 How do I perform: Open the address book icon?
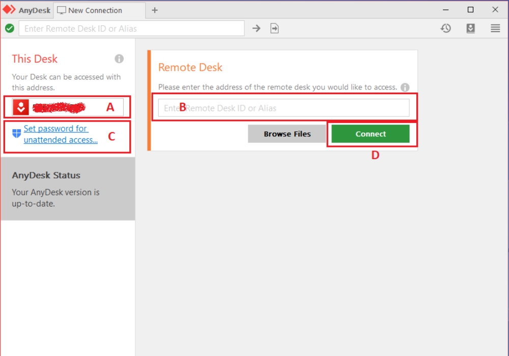[471, 28]
